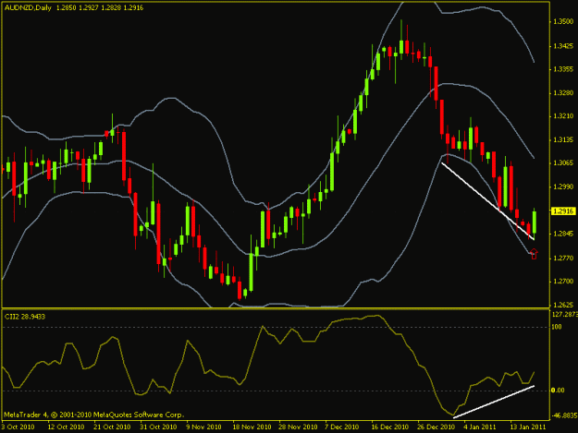Click price level 1.2625 on axis
Screen dimensions: 578x433
[x=563, y=305]
